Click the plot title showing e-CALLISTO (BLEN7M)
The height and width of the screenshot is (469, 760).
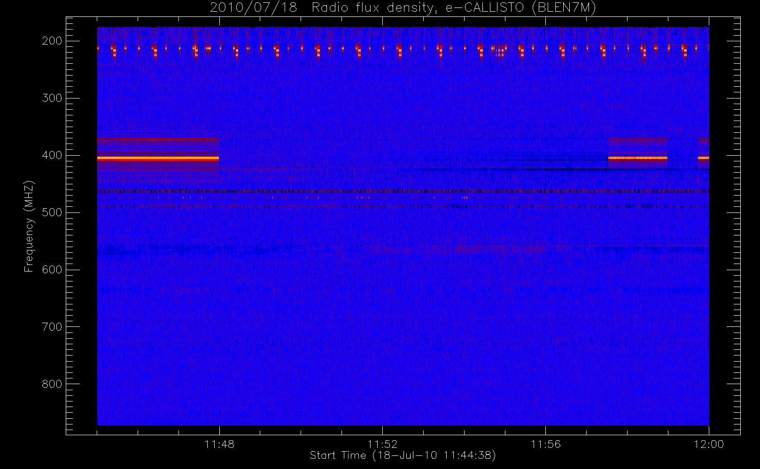[x=403, y=8]
